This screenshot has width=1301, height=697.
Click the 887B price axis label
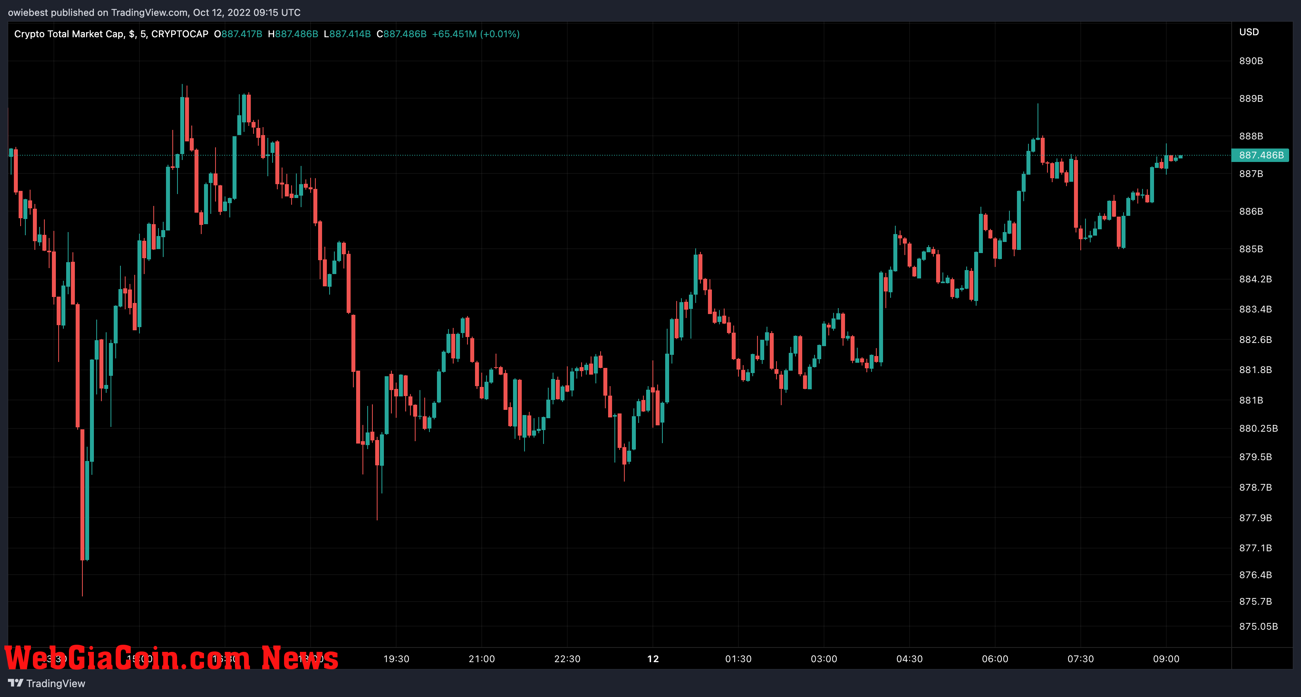(x=1251, y=173)
